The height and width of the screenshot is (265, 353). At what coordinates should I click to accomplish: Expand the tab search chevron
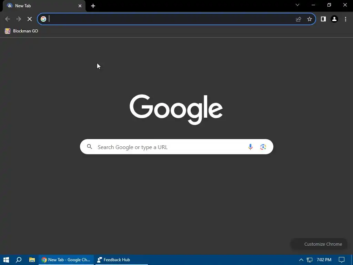297,5
